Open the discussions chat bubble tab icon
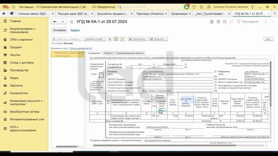Image resolution: width=278 pixels, height=156 pixels. coord(12,13)
